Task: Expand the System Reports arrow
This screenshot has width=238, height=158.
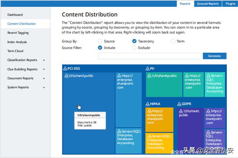Action: click(x=44, y=88)
